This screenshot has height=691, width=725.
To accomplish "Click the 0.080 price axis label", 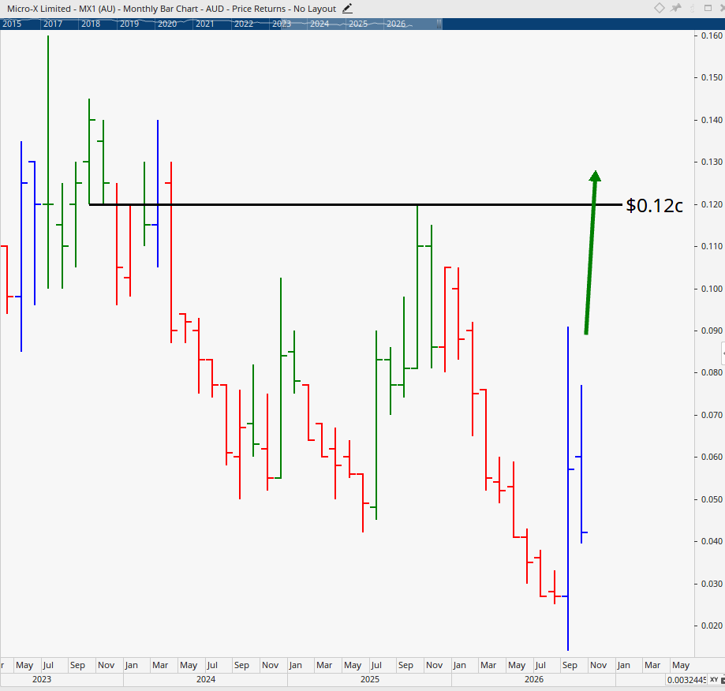I will pyautogui.click(x=712, y=372).
